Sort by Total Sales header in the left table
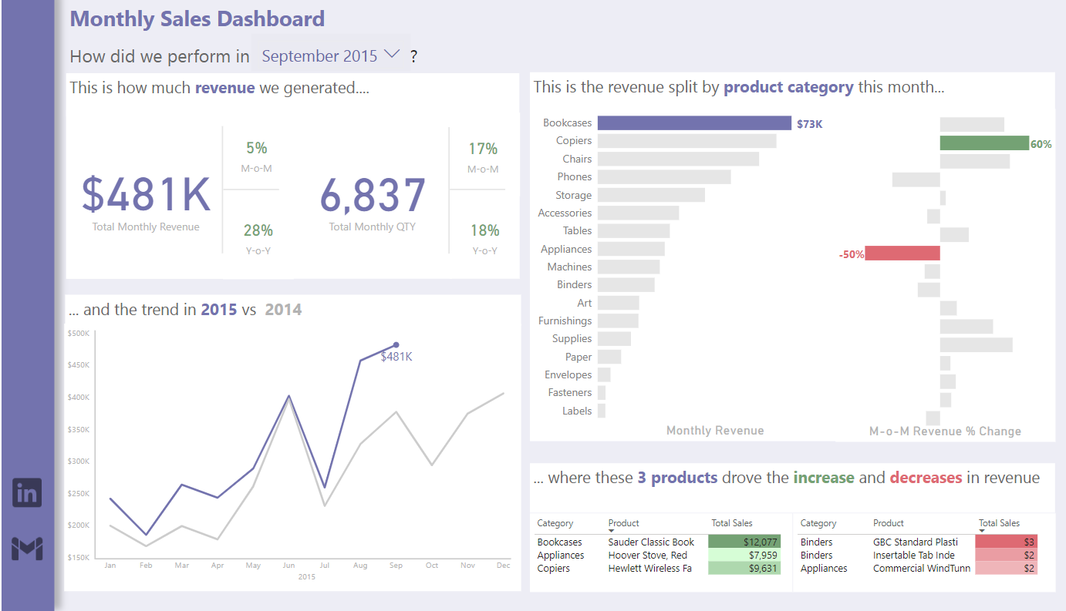The width and height of the screenshot is (1066, 611). (x=731, y=523)
